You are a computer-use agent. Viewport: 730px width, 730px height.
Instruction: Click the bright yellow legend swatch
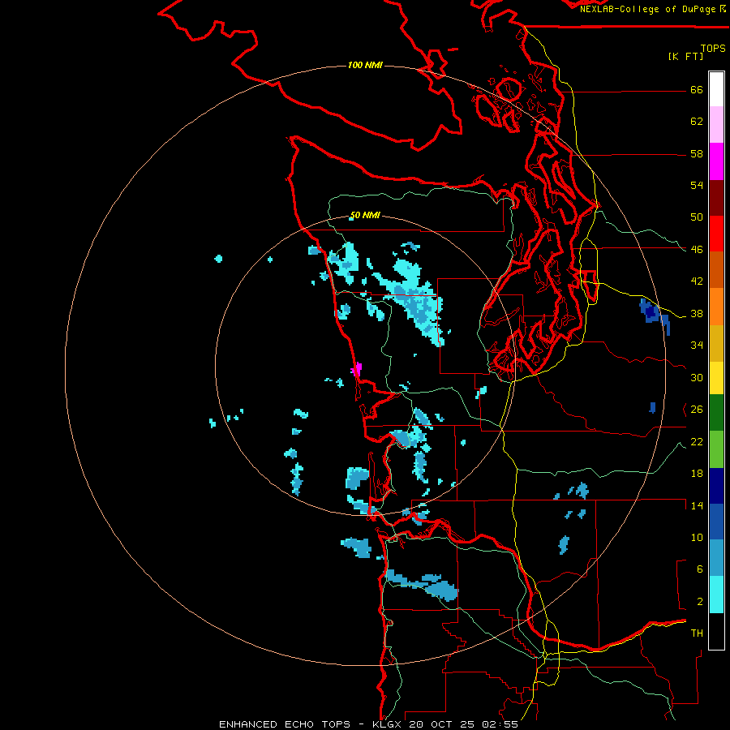[716, 378]
